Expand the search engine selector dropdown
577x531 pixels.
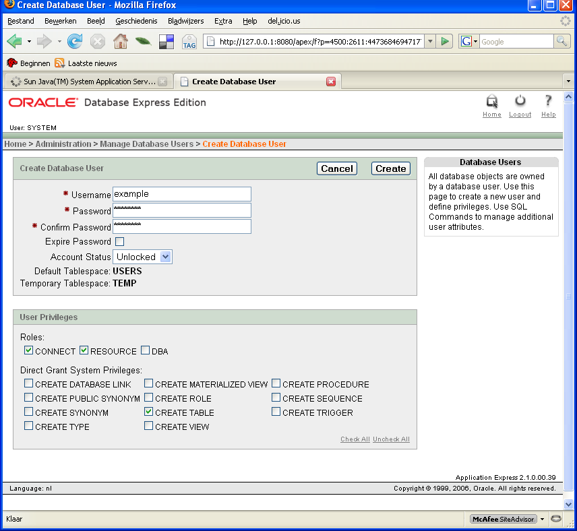pyautogui.click(x=468, y=42)
